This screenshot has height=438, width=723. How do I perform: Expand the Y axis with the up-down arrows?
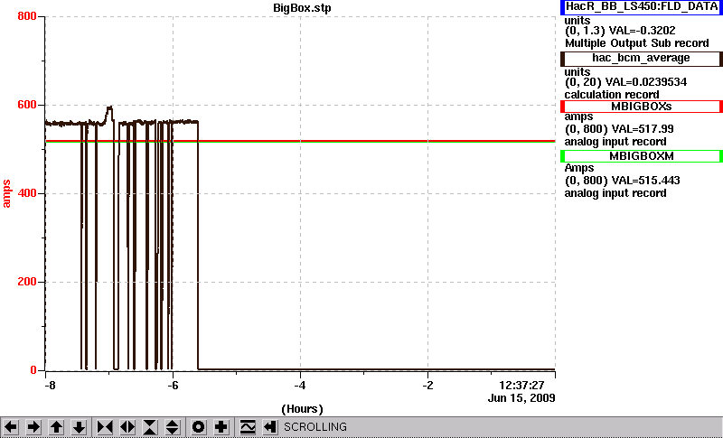coord(173,427)
